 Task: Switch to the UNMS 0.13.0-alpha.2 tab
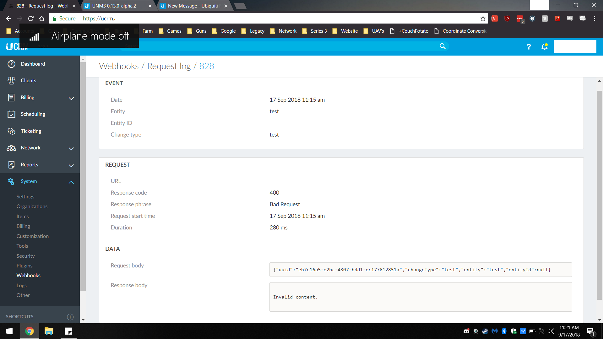[114, 6]
